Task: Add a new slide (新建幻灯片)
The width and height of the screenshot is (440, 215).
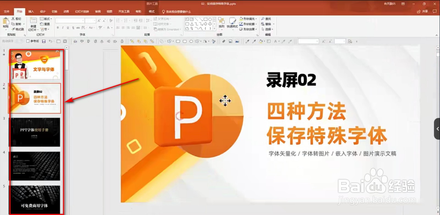Action: (33, 24)
